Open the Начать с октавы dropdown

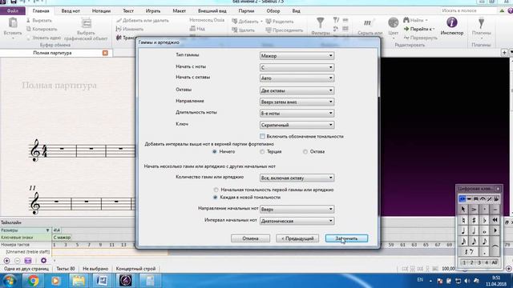297,78
